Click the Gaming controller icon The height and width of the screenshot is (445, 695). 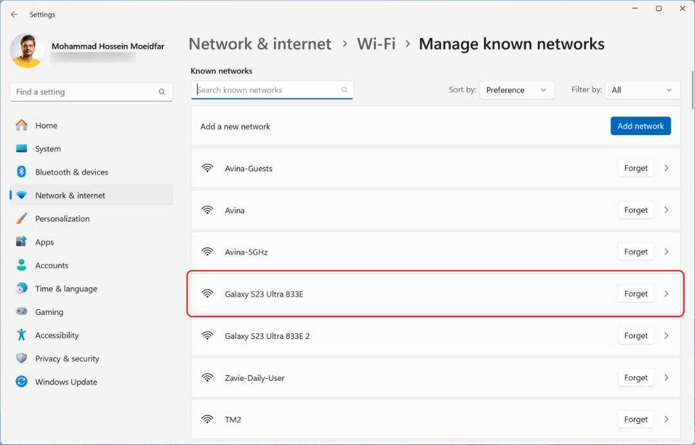[21, 312]
